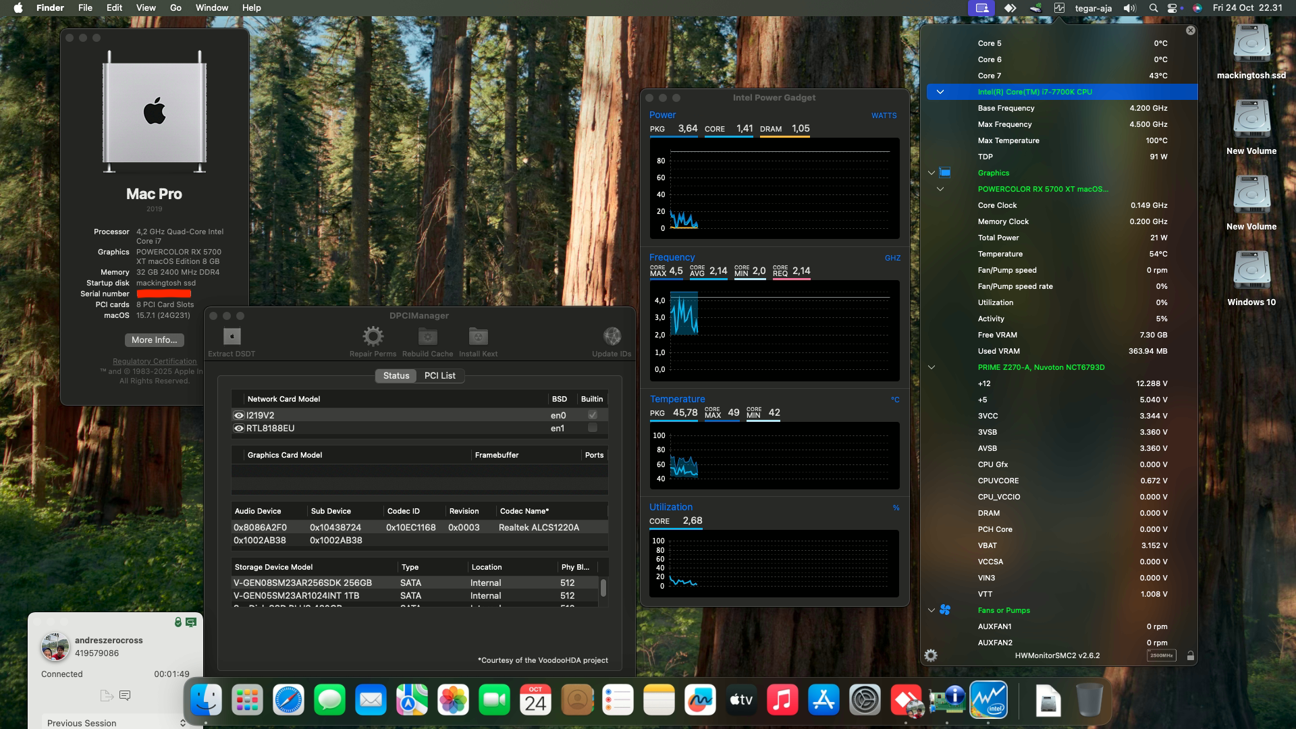Open the View menu
This screenshot has width=1296, height=729.
(146, 8)
